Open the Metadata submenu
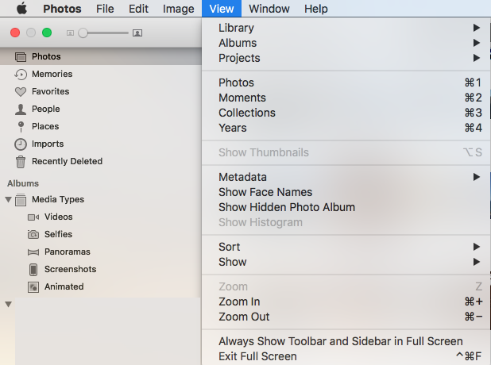 pos(346,177)
